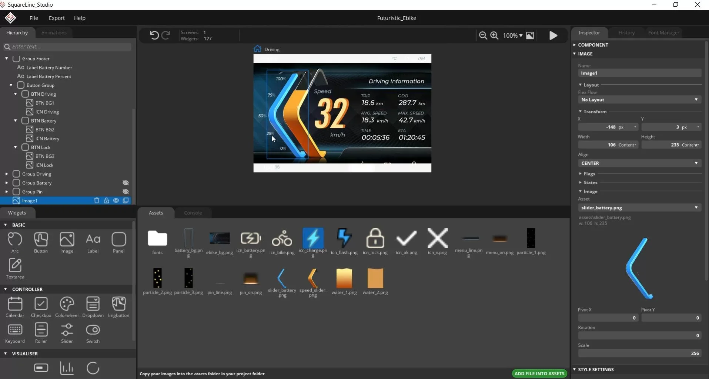This screenshot has width=709, height=379.
Task: Add a Calendar widget
Action: [15, 307]
